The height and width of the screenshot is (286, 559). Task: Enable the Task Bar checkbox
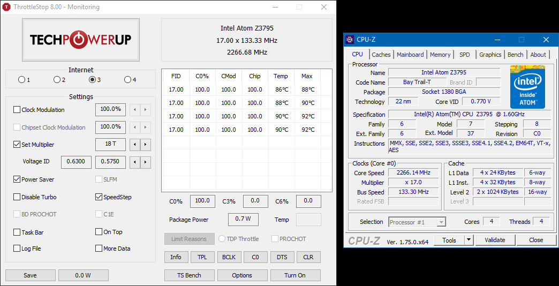[17, 232]
